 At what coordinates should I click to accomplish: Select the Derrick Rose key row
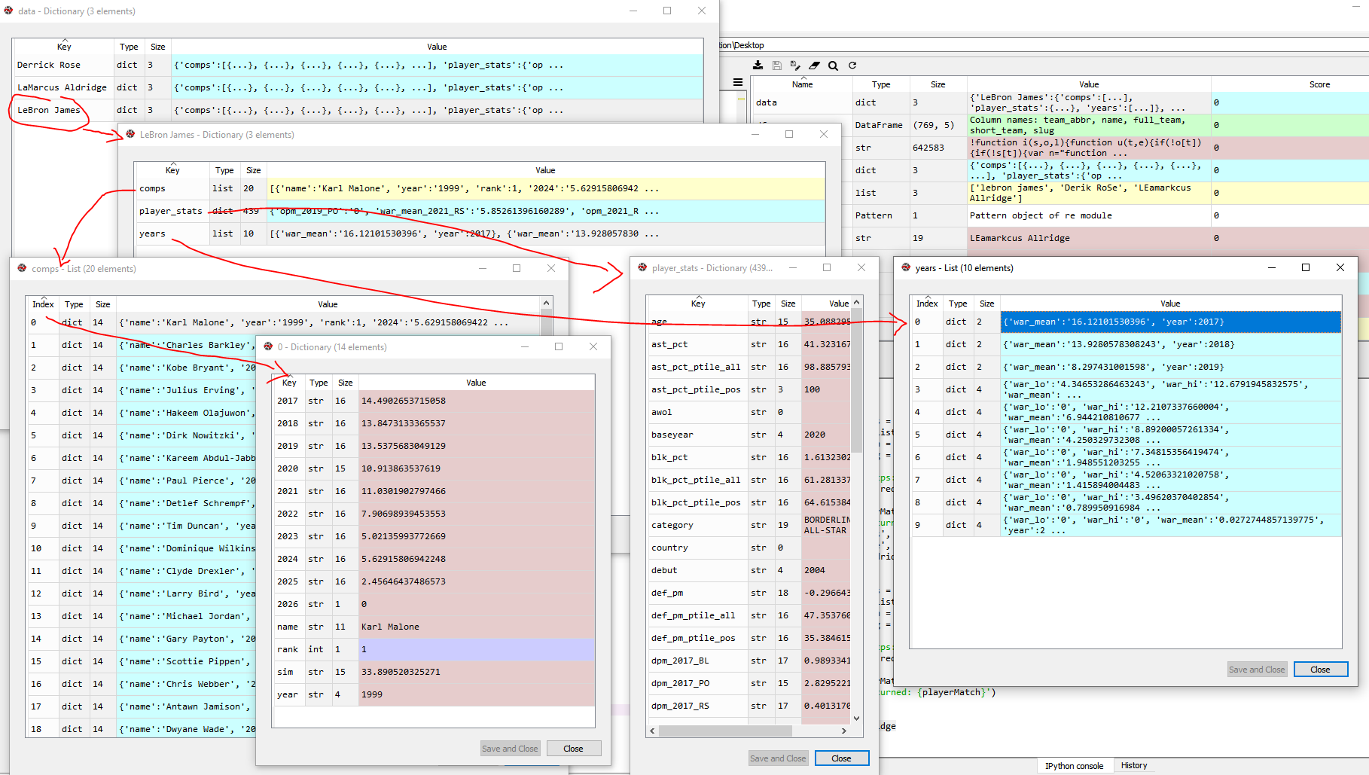pos(358,65)
